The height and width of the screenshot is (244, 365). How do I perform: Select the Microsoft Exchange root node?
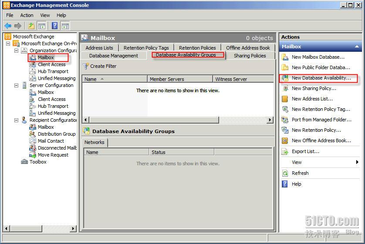pyautogui.click(x=34, y=37)
